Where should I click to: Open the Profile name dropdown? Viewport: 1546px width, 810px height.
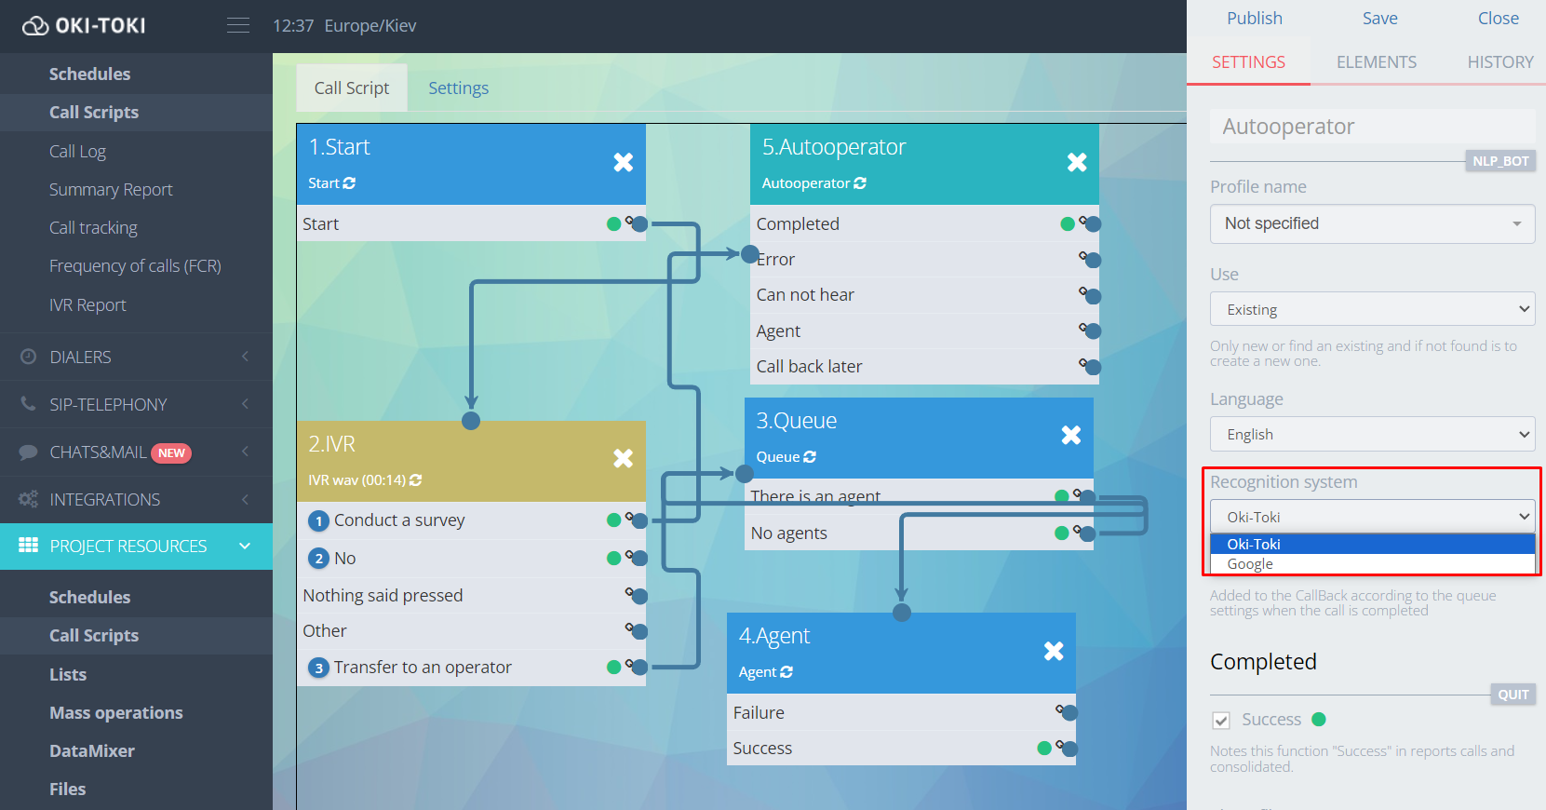click(x=1371, y=224)
